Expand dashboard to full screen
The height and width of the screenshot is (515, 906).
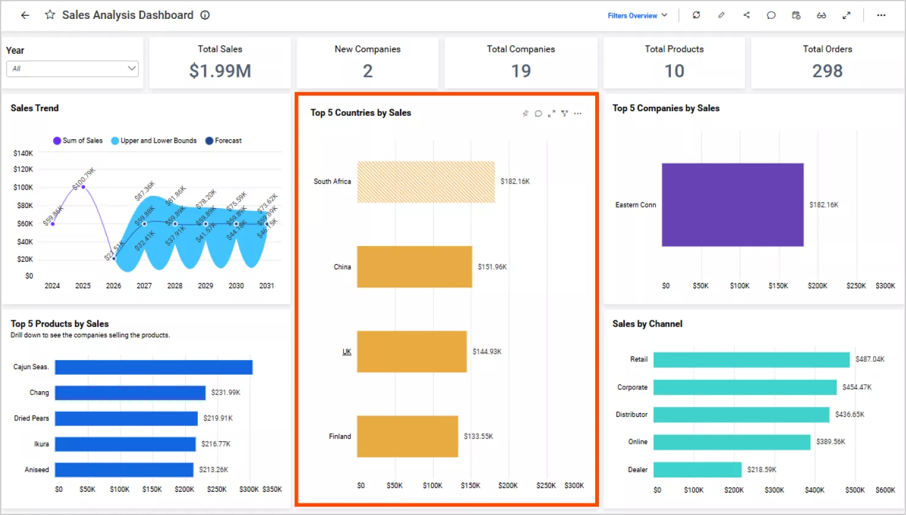coord(847,15)
